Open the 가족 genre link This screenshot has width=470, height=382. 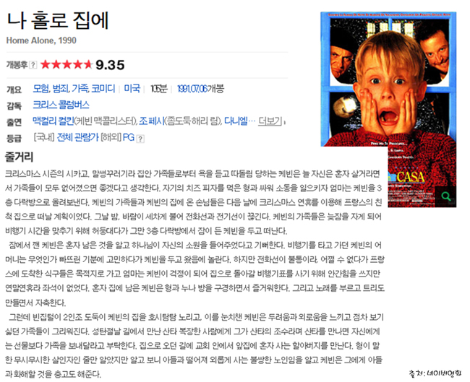click(80, 89)
